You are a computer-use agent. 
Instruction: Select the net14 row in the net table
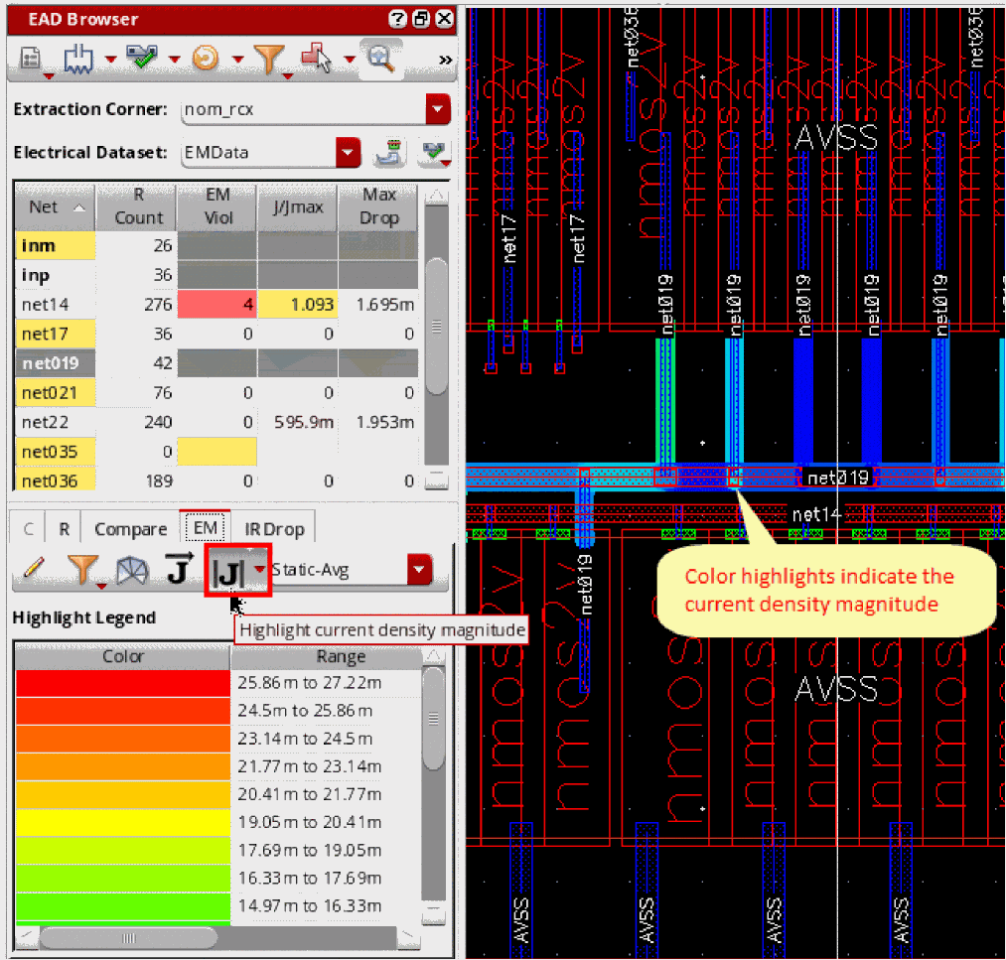[45, 305]
